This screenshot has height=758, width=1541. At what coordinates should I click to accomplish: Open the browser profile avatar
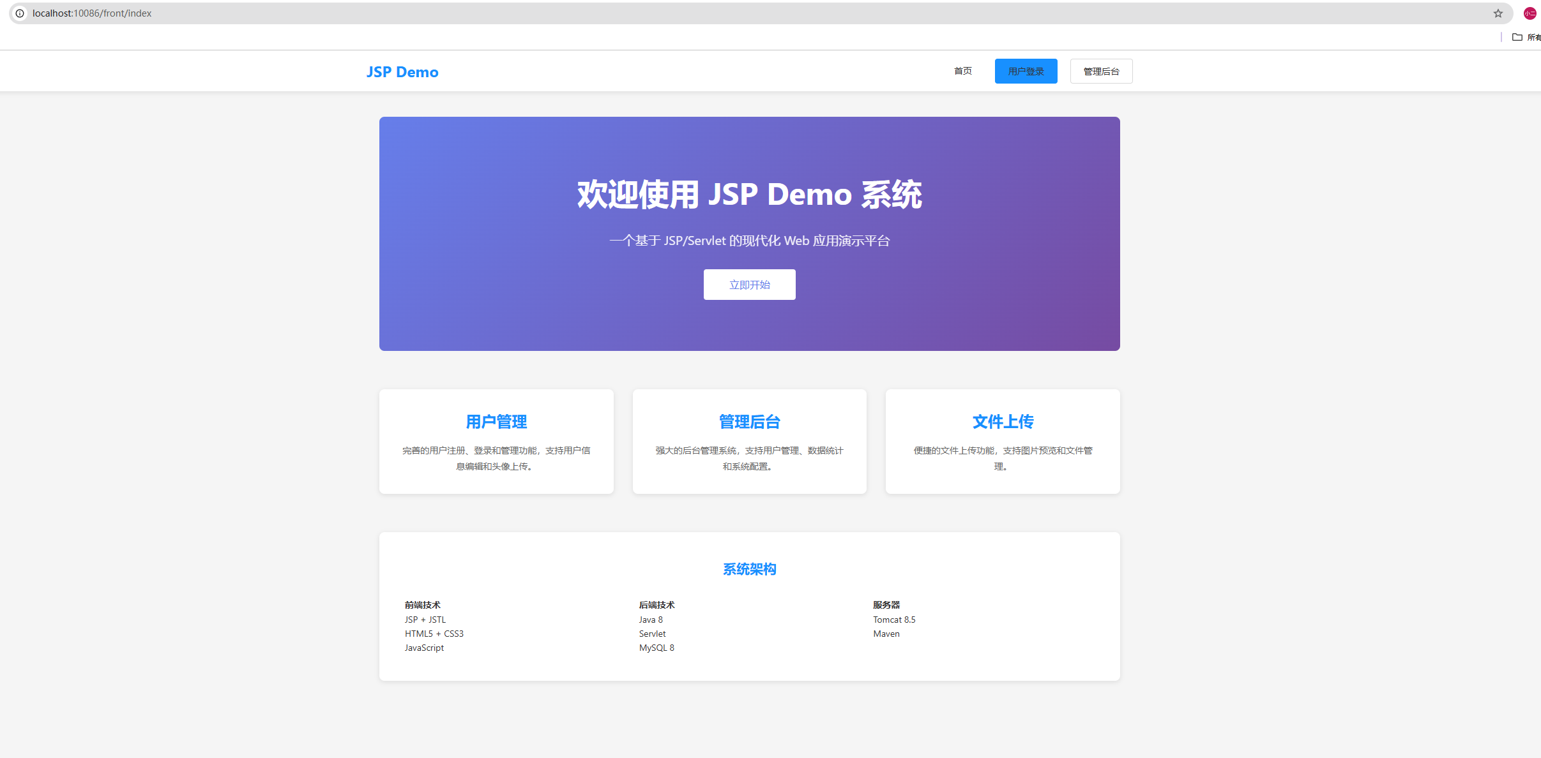tap(1530, 13)
